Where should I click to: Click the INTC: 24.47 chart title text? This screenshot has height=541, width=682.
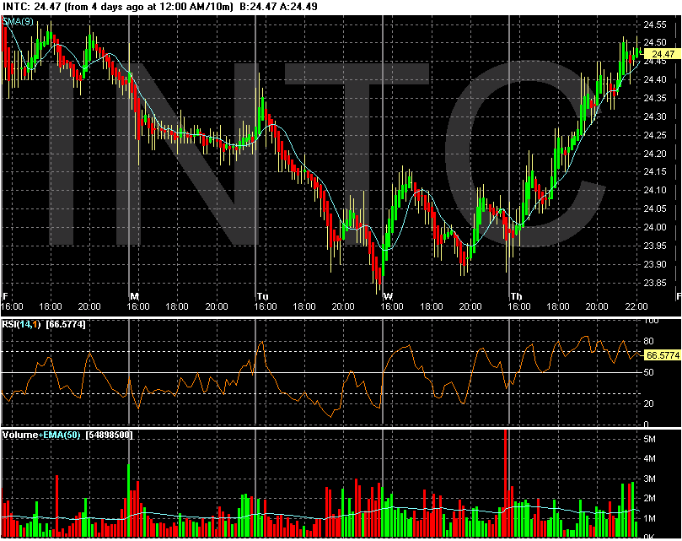[30, 7]
